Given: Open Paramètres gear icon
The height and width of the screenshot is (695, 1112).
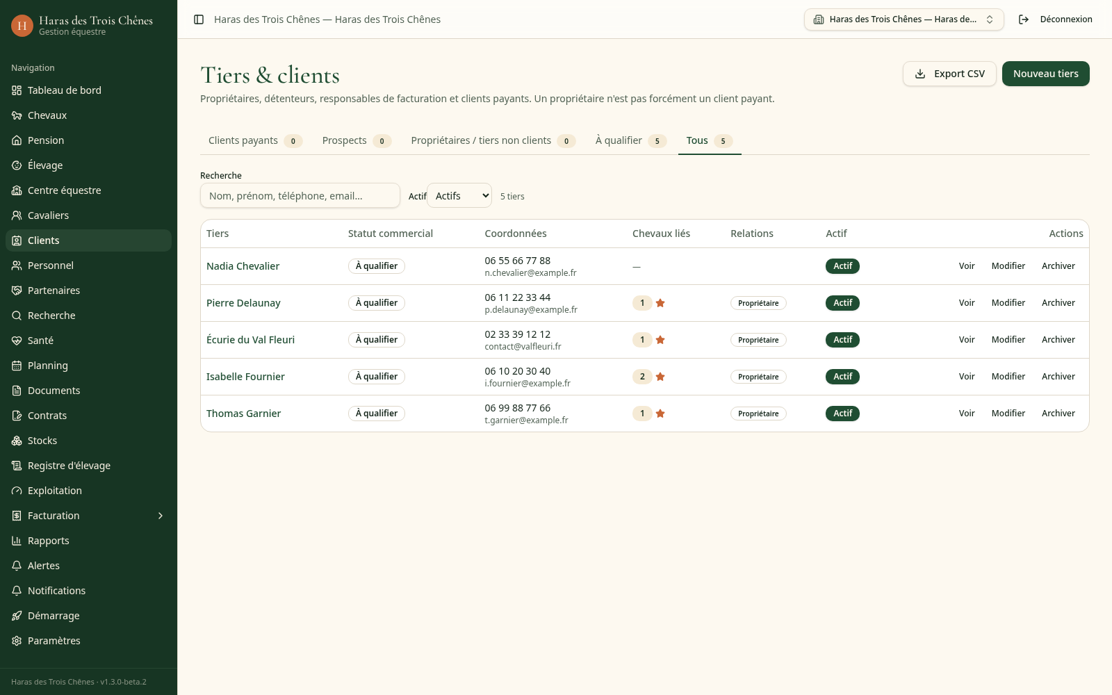Looking at the screenshot, I should tap(17, 641).
